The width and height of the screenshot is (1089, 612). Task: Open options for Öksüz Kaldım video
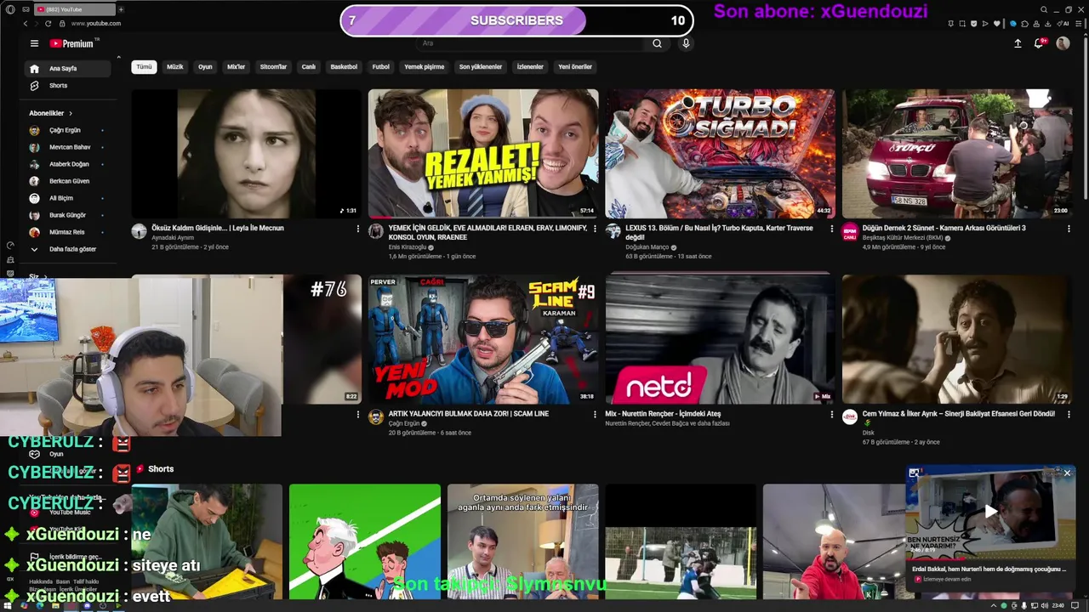(357, 229)
